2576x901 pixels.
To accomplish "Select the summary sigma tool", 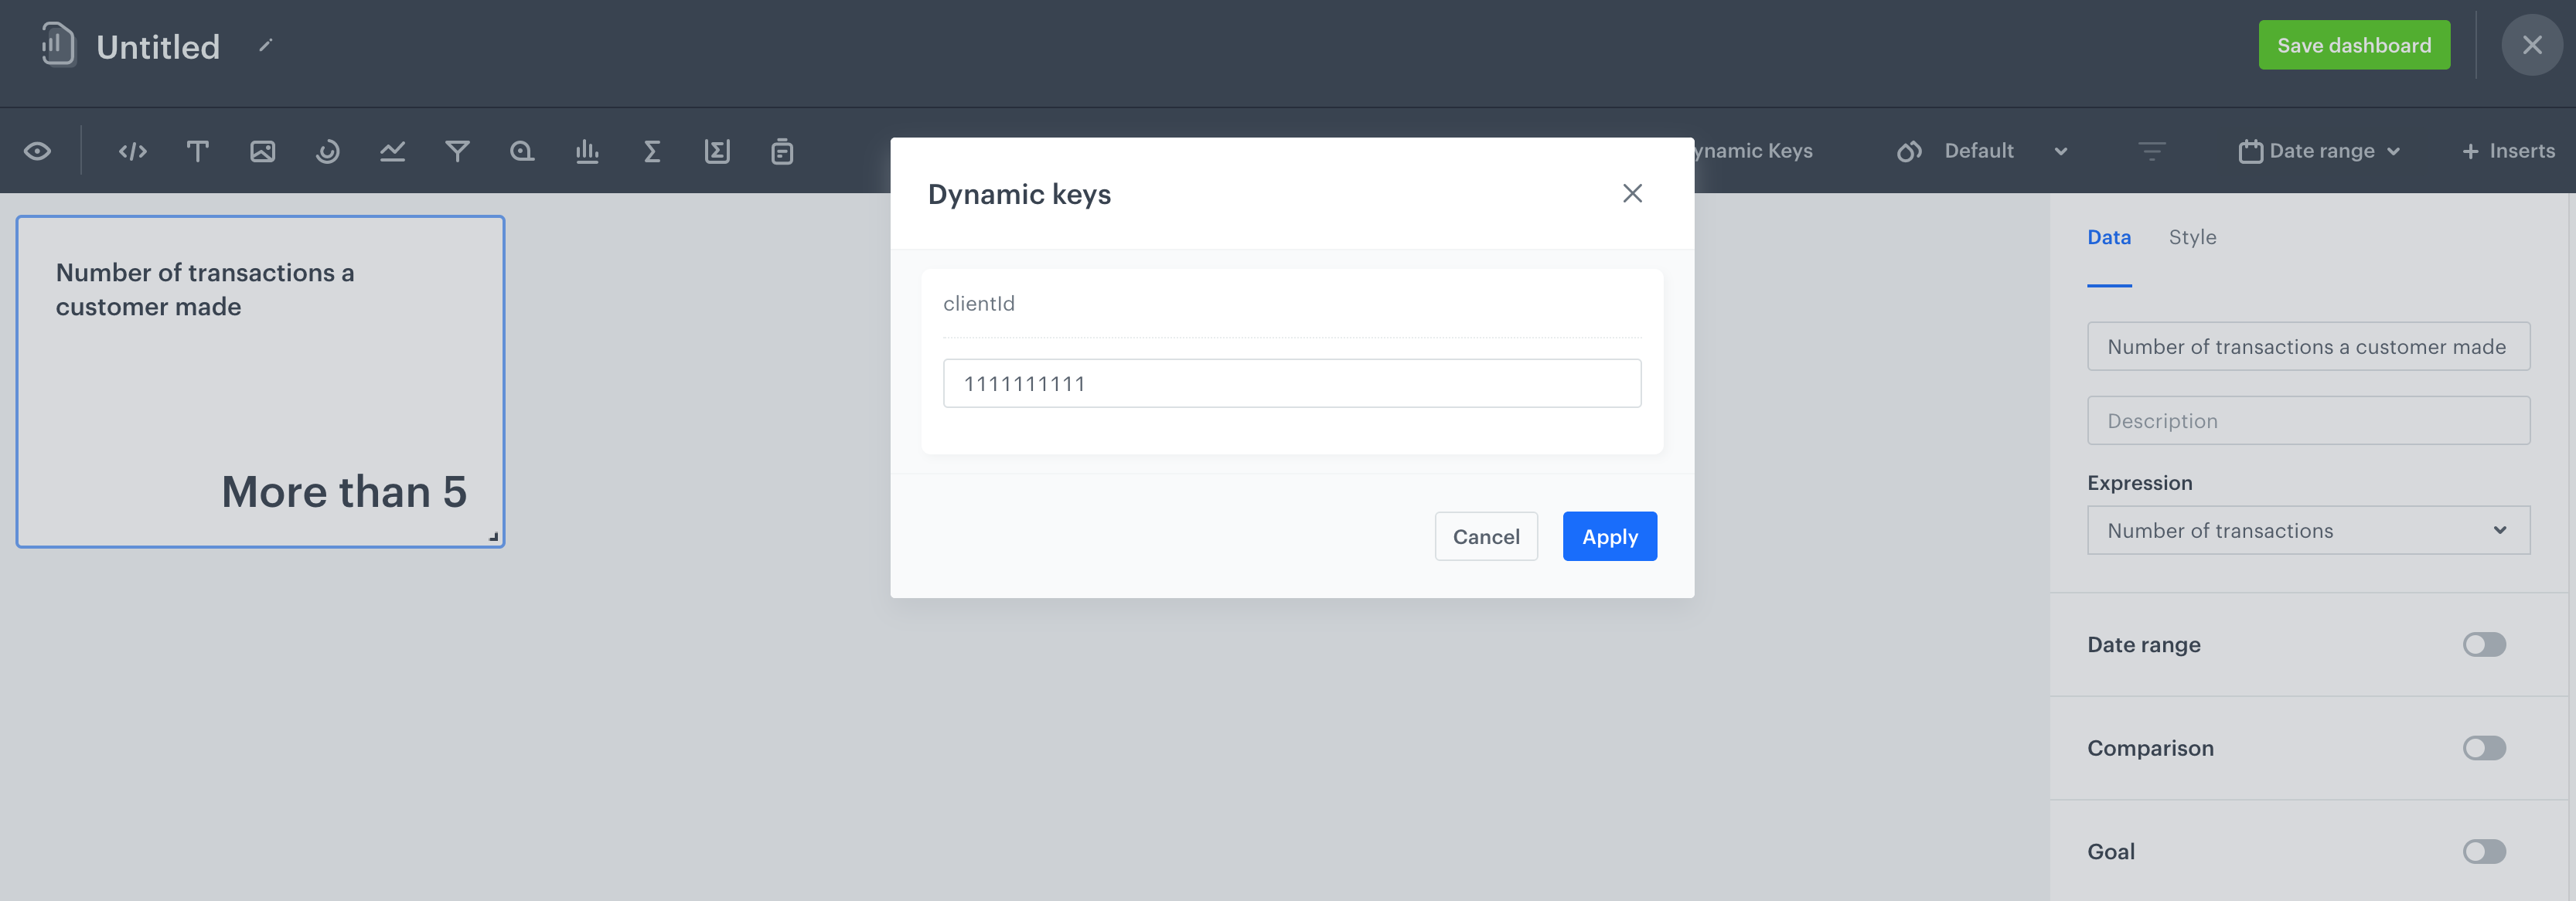I will click(x=652, y=151).
